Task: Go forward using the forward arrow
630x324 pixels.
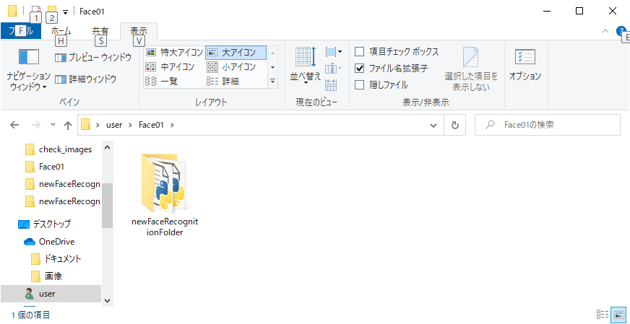Action: coord(36,126)
